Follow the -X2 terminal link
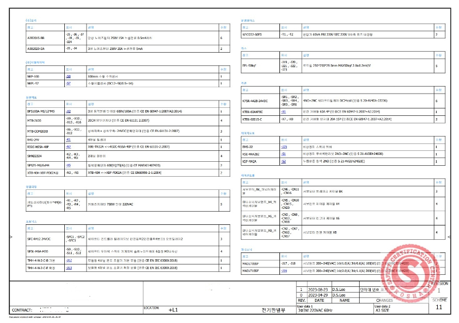Screen dimensions: 459x323 [68, 111]
